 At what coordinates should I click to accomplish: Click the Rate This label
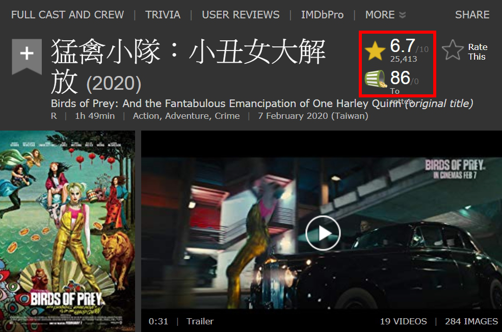click(x=478, y=52)
